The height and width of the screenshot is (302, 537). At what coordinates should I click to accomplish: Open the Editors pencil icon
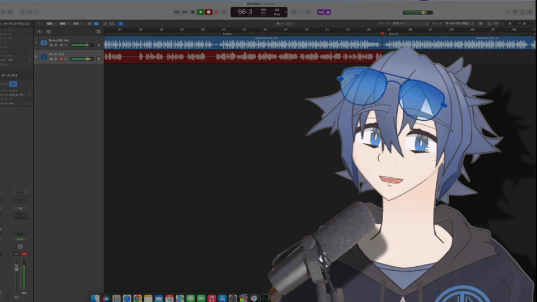coord(37,12)
